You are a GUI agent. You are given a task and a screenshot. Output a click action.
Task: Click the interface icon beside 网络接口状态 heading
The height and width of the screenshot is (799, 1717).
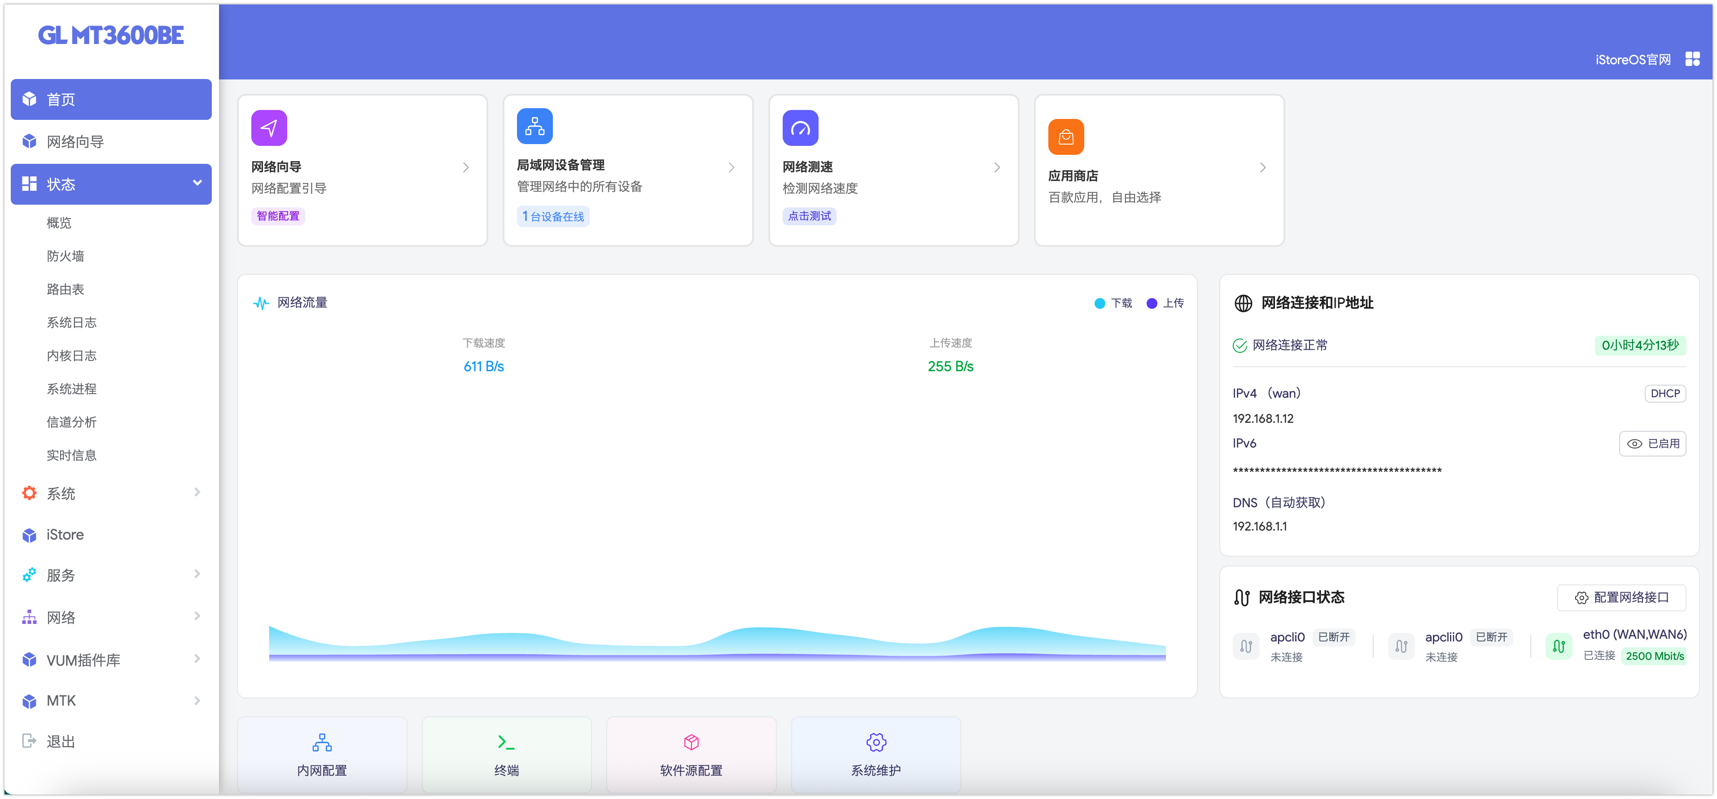tap(1241, 597)
